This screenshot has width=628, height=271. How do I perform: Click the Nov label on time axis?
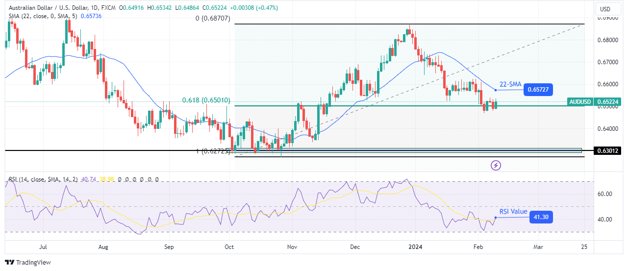[x=291, y=247]
